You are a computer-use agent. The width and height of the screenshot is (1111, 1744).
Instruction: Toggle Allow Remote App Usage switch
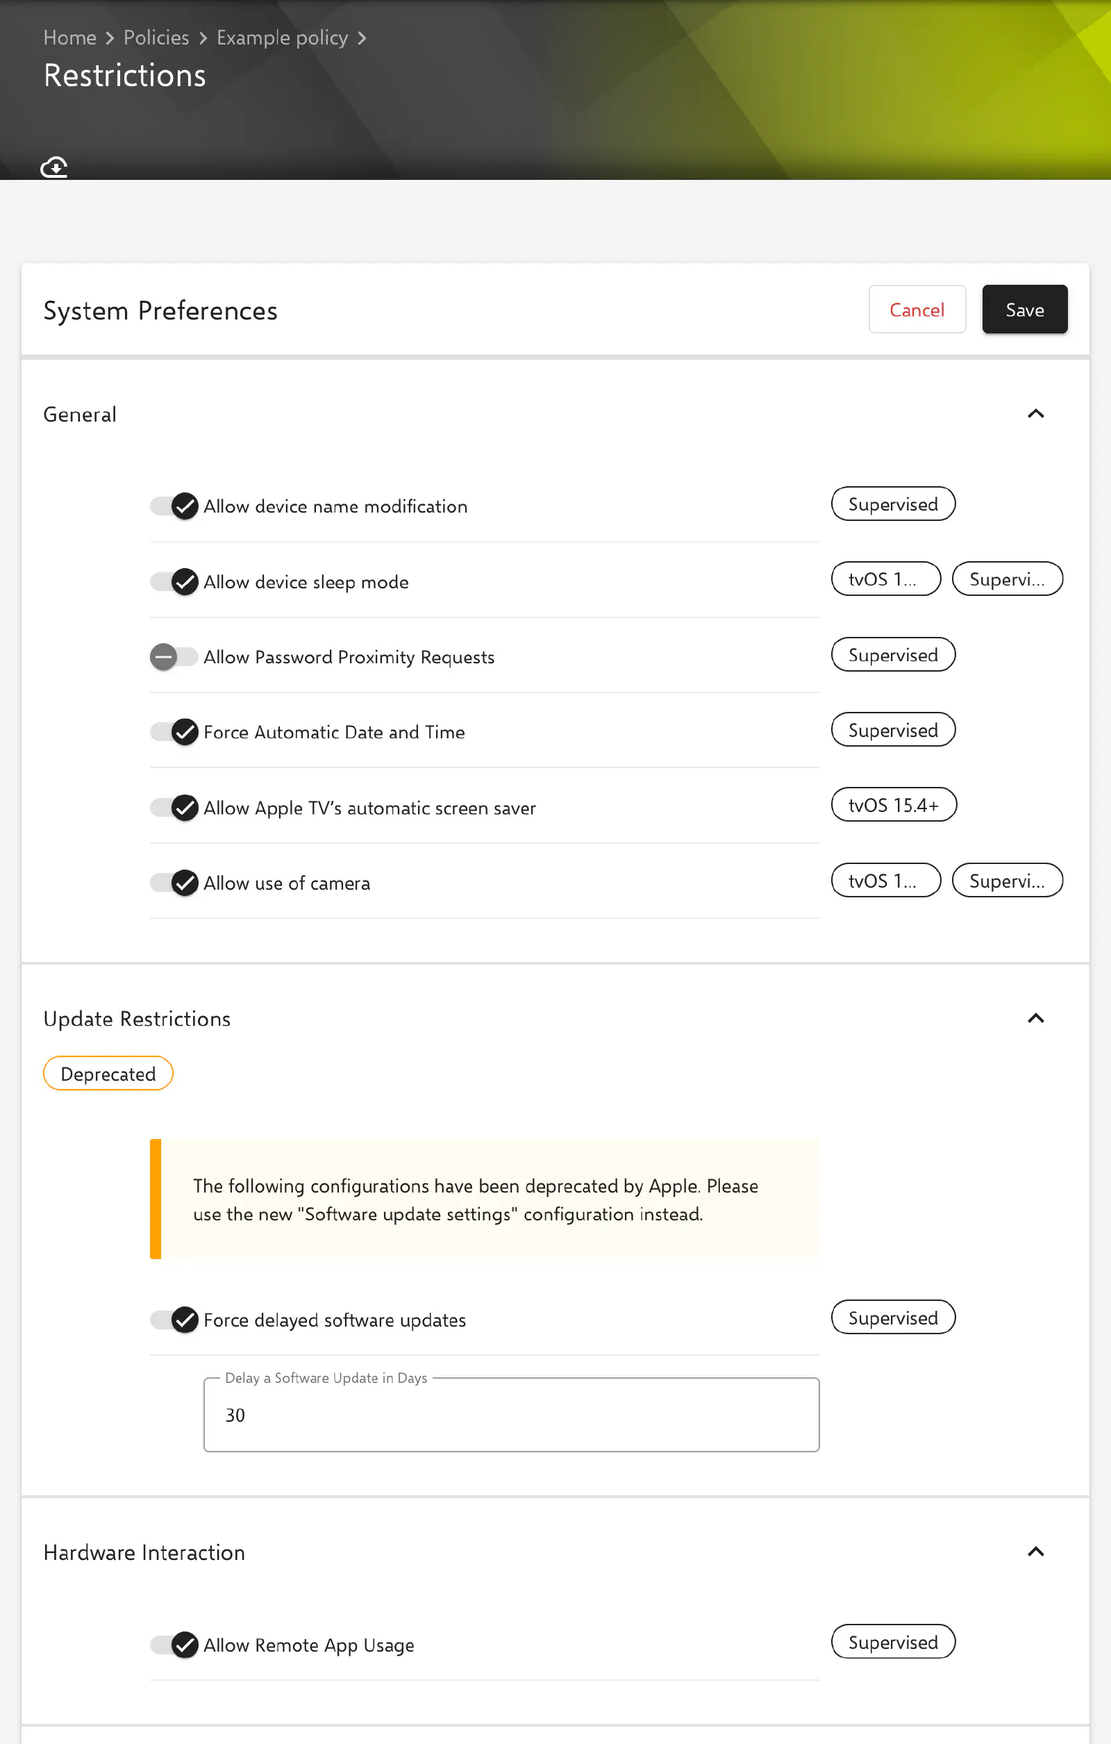pyautogui.click(x=174, y=1645)
